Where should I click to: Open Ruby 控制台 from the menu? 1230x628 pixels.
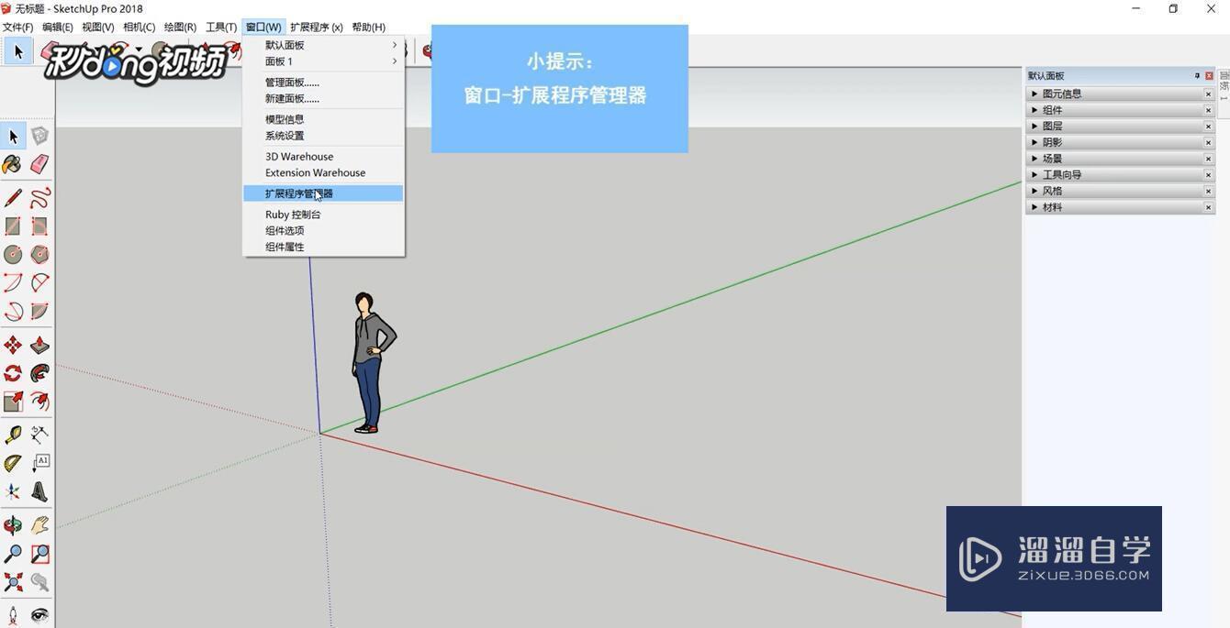tap(323, 215)
